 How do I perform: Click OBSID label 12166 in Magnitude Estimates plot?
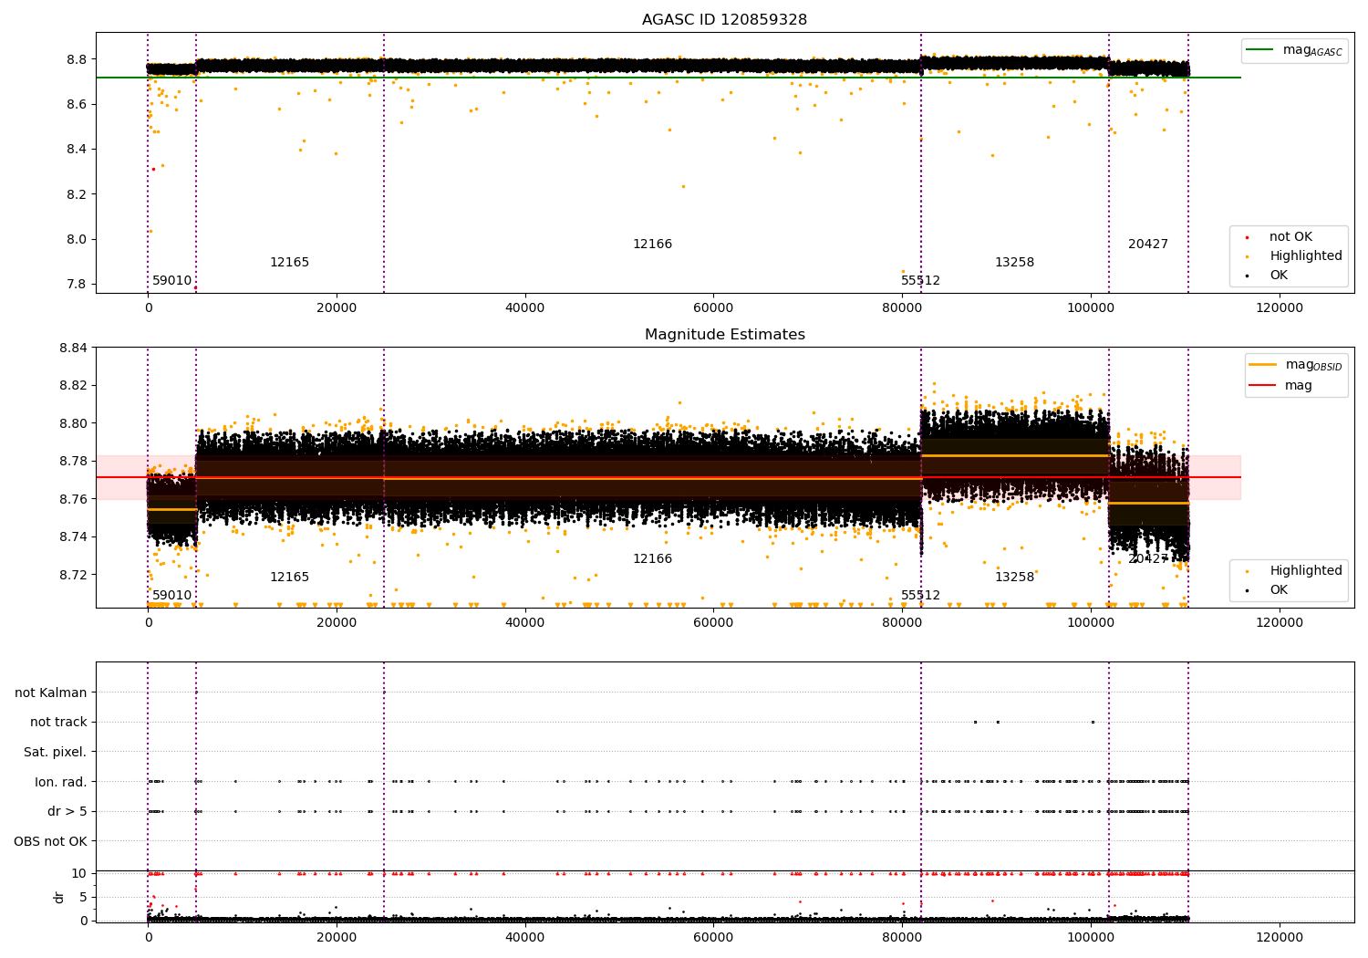tap(652, 559)
